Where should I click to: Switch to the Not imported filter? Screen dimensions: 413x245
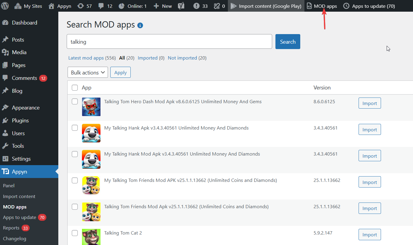click(182, 58)
